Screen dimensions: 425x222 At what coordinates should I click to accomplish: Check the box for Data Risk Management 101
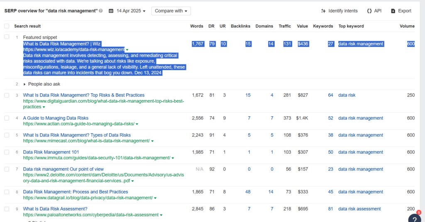click(x=7, y=152)
